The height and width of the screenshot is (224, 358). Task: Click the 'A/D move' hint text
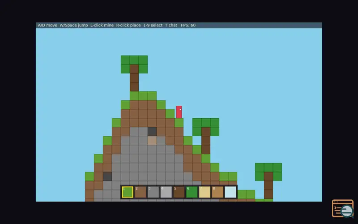(47, 25)
